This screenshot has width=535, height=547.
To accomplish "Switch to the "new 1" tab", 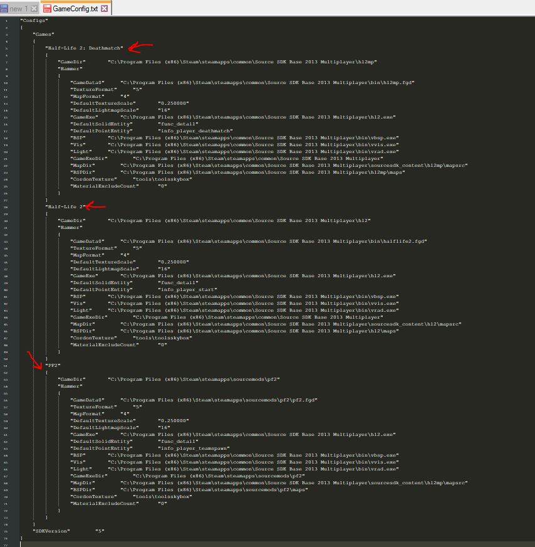I will (19, 8).
